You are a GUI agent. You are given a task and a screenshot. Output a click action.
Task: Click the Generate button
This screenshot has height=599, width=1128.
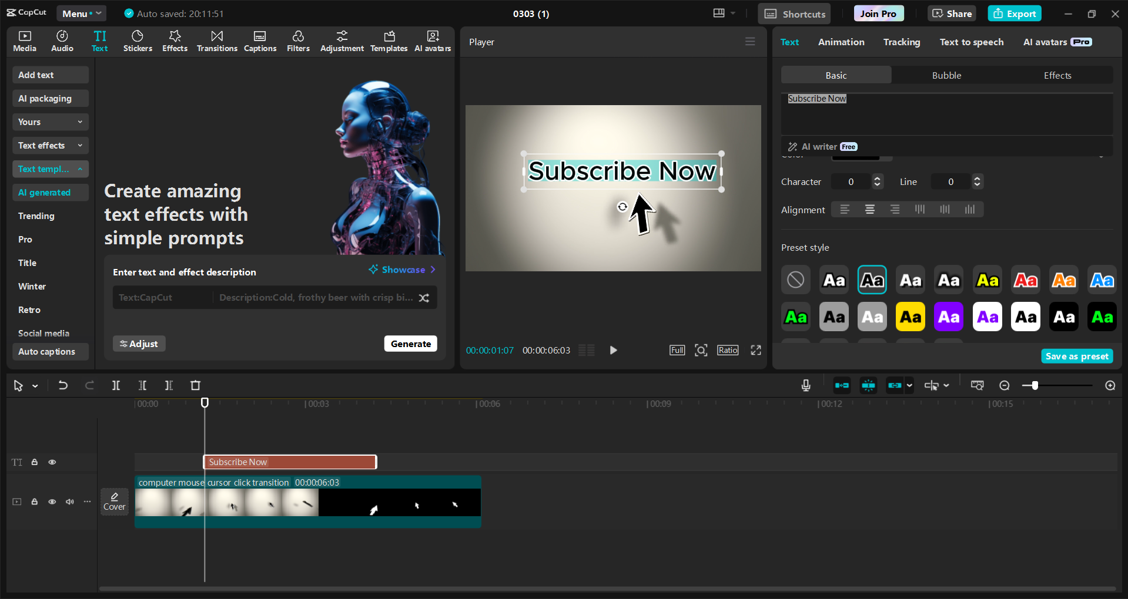pos(410,344)
